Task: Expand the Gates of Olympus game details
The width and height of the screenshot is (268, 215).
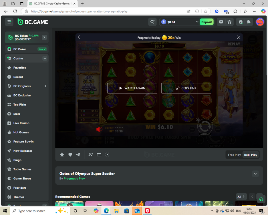Action: (x=255, y=174)
